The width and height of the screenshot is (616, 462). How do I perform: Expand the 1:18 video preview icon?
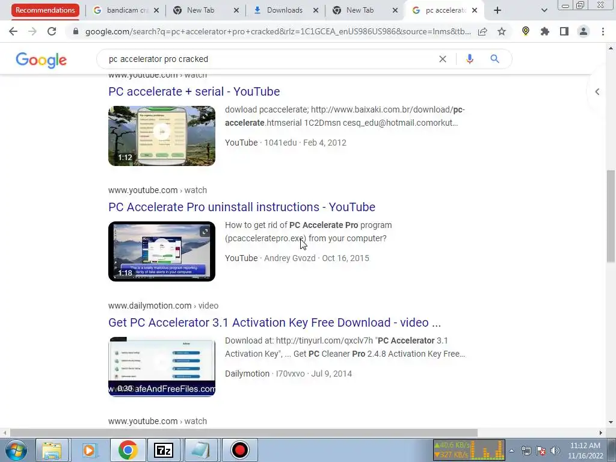(x=205, y=232)
